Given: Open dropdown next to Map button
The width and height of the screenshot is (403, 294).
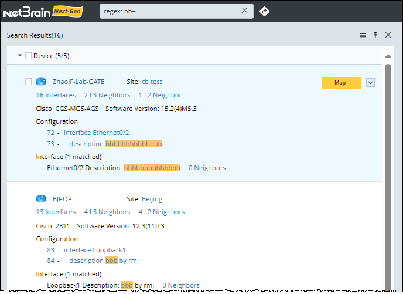Looking at the screenshot, I should [370, 83].
